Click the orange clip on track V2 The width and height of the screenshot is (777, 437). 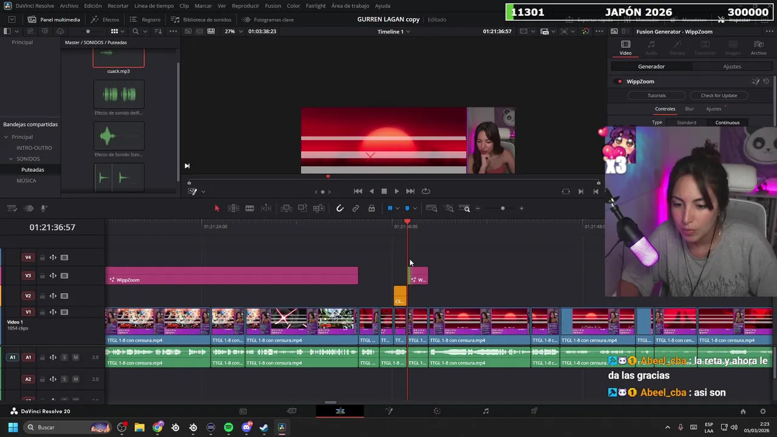tap(399, 296)
